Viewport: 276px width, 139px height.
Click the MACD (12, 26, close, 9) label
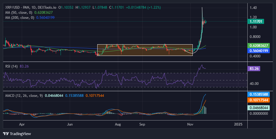coord(24,96)
